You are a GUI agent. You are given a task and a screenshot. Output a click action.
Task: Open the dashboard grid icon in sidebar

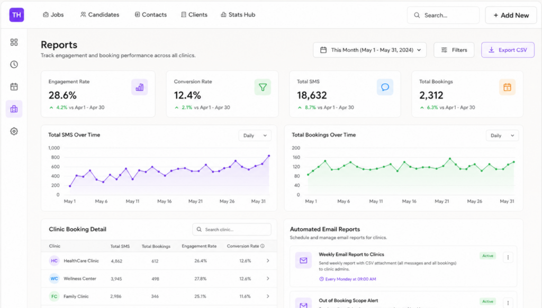pos(14,42)
